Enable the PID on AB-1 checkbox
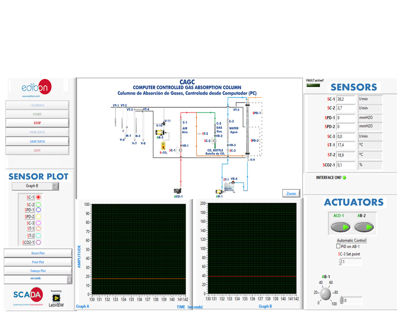Image resolution: width=399 pixels, height=322 pixels. 338,246
